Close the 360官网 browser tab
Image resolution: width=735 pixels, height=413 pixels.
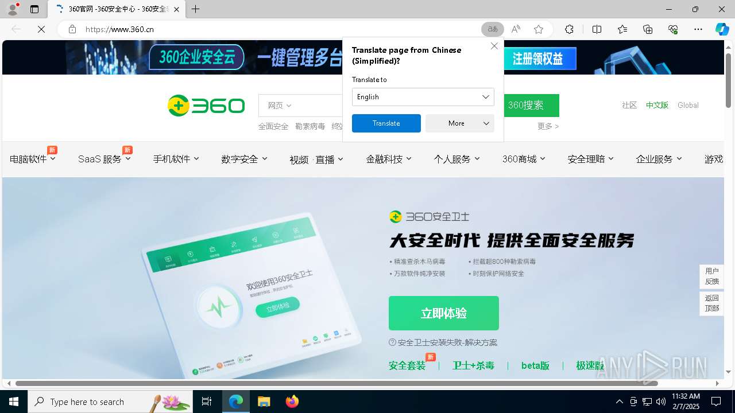click(176, 9)
